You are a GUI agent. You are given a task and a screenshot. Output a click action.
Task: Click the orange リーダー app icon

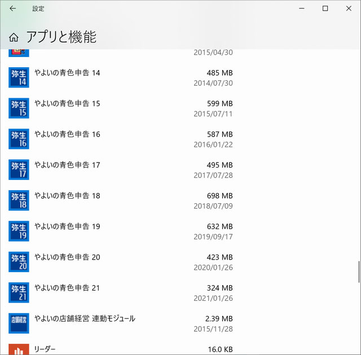19,349
